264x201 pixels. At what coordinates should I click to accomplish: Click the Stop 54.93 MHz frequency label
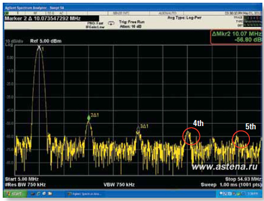coord(243,179)
